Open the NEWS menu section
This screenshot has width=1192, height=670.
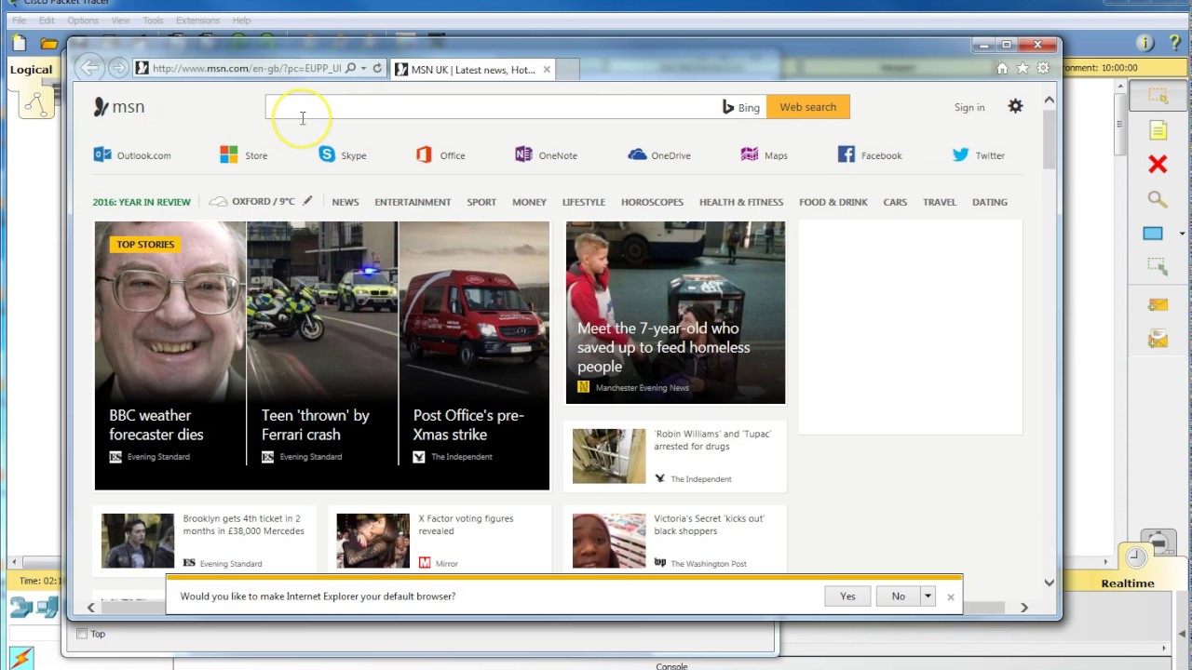[345, 202]
